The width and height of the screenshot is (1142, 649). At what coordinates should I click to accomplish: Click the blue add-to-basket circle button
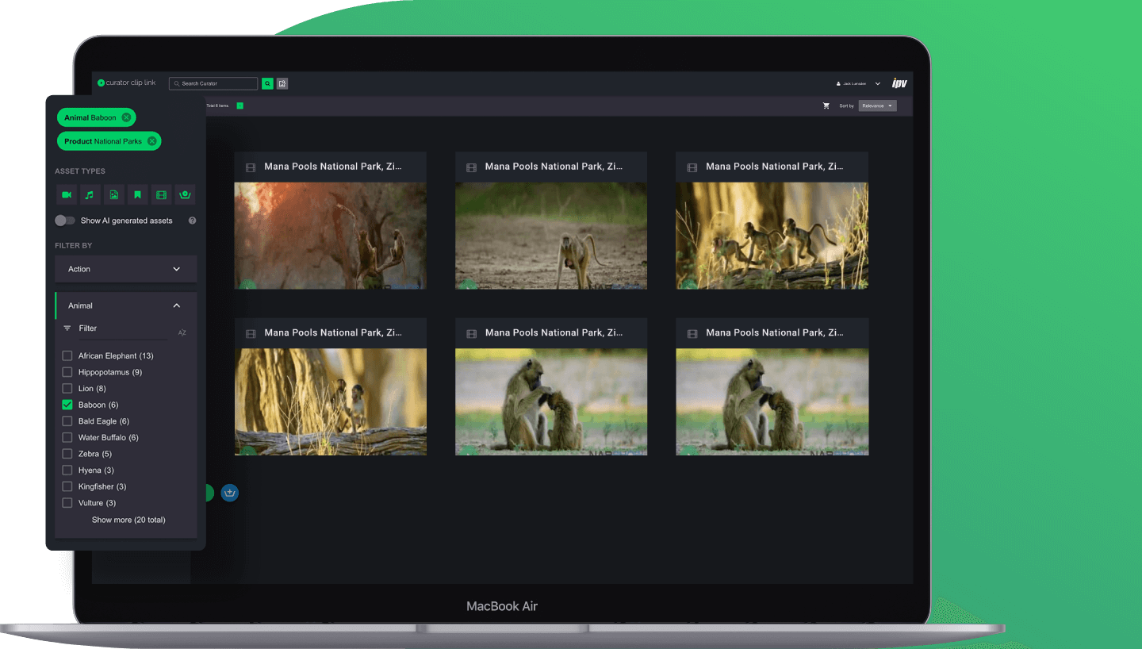point(230,493)
